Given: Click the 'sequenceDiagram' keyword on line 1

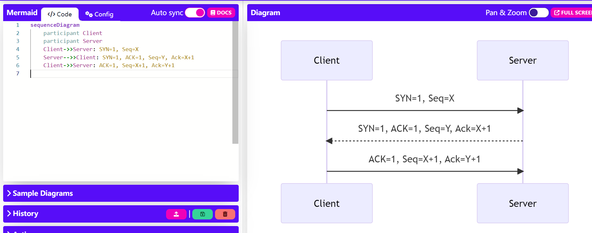Looking at the screenshot, I should (55, 25).
